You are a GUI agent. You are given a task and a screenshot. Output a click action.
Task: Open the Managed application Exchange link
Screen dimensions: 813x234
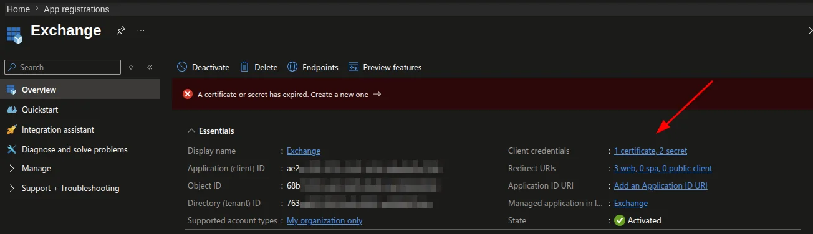click(631, 203)
